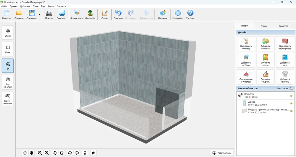Click Добавить мебель furniture icon
This screenshot has height=157, width=296.
[246, 60]
